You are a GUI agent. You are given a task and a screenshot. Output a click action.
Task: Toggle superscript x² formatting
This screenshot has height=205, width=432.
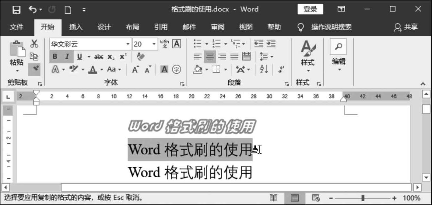123,57
